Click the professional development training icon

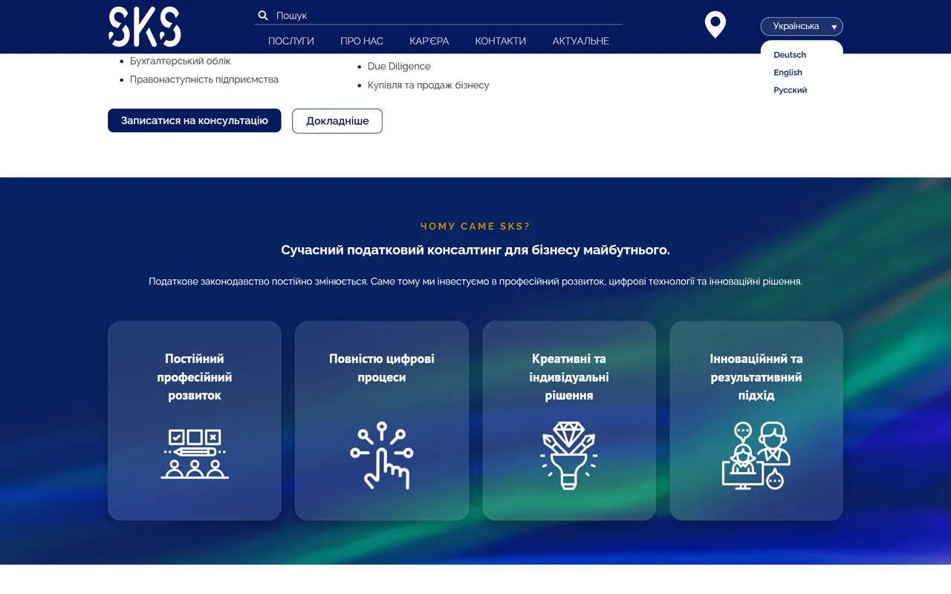195,453
